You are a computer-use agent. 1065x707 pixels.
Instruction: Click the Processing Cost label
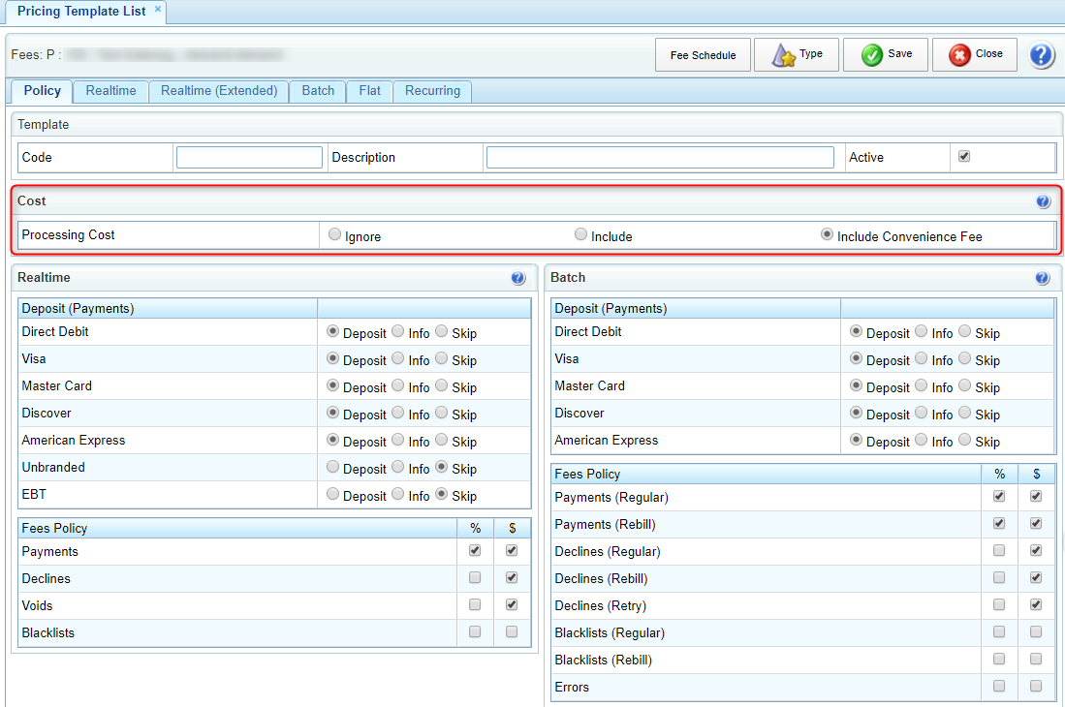68,234
